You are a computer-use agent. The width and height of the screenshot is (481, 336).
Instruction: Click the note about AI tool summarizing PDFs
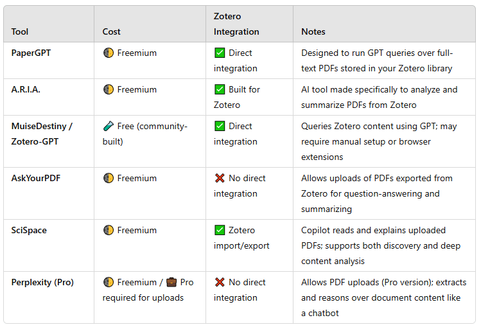coord(379,97)
